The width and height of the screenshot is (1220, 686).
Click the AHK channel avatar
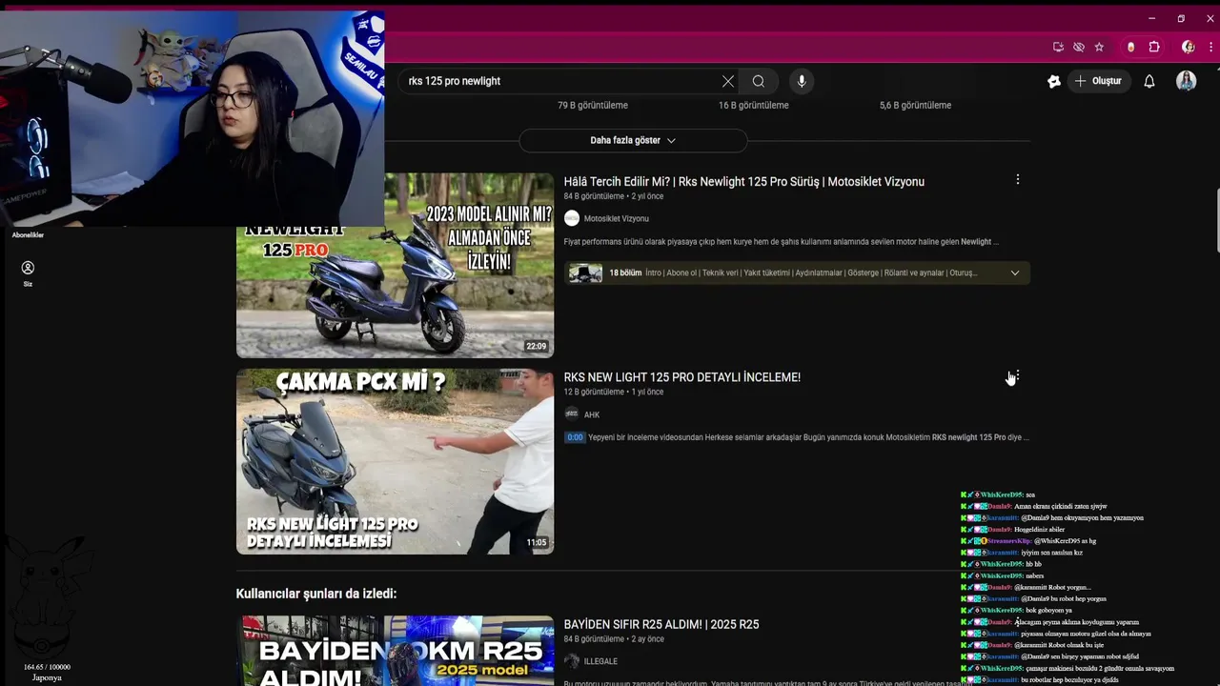(x=572, y=414)
